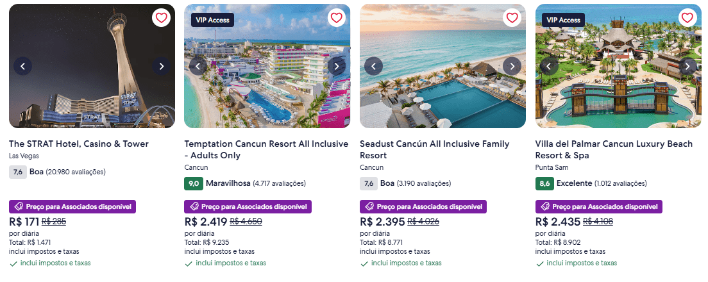Click the 9,0 Maravilhosa rating badge

tap(193, 184)
